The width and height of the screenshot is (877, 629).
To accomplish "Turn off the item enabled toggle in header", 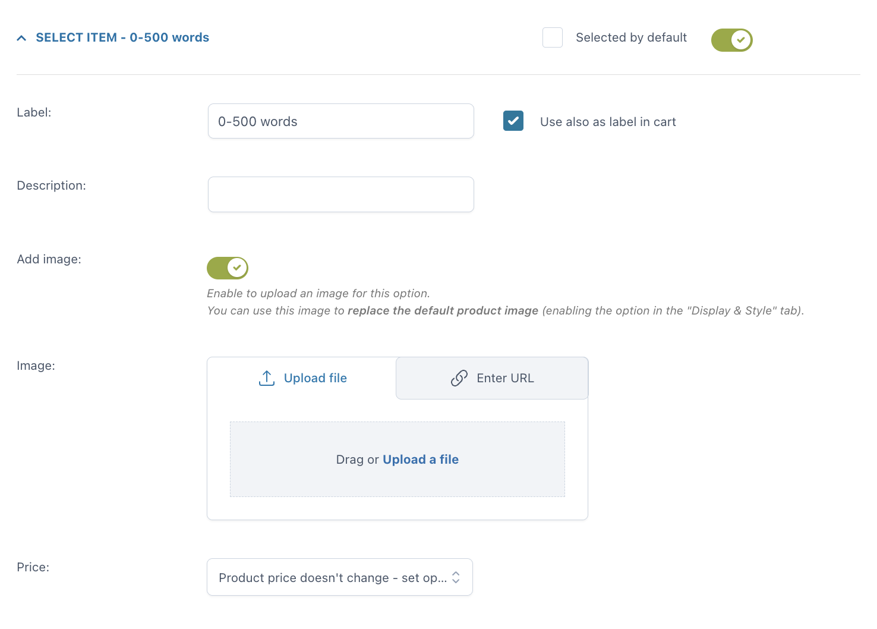I will pyautogui.click(x=732, y=40).
